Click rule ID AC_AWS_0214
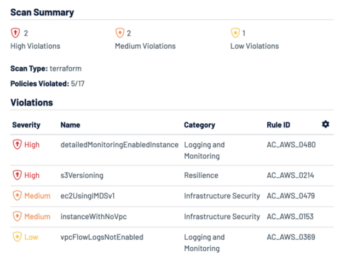 tap(291, 176)
